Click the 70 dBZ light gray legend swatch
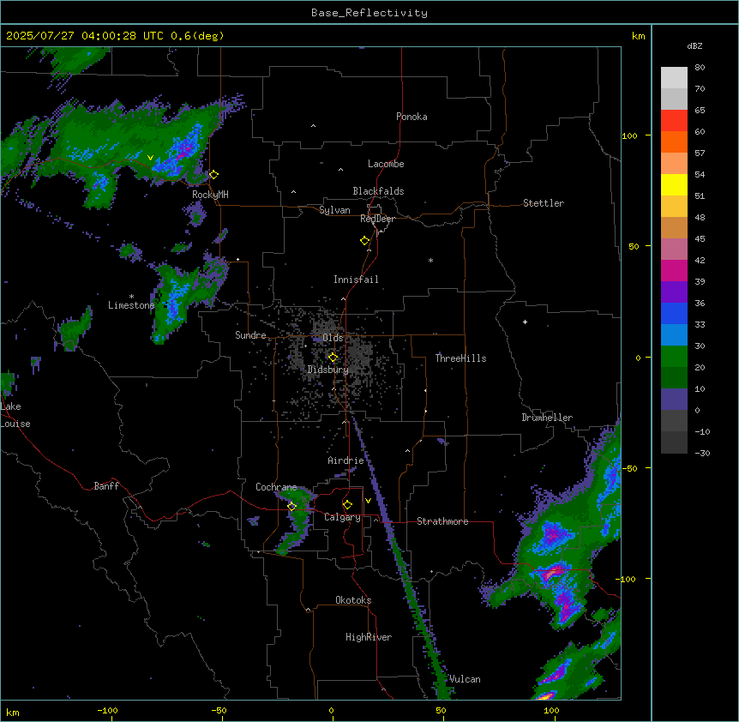The image size is (739, 722). click(674, 78)
